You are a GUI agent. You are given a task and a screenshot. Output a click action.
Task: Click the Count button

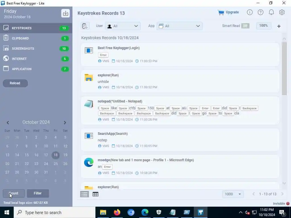[x=14, y=193]
